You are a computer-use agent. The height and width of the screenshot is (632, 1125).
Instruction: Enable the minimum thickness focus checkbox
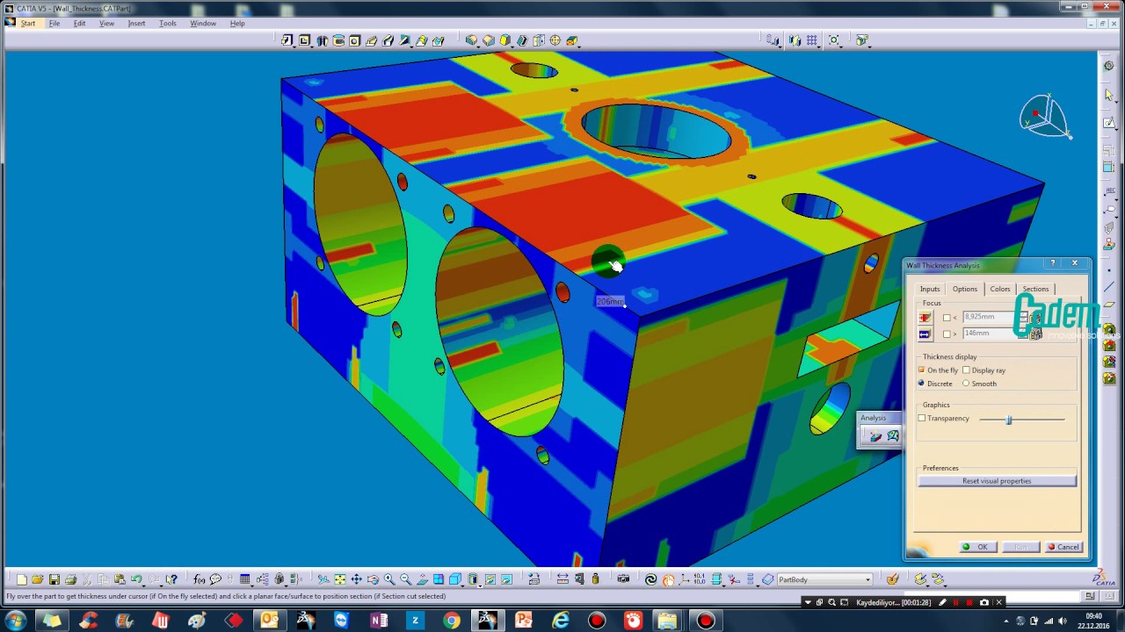pos(947,318)
